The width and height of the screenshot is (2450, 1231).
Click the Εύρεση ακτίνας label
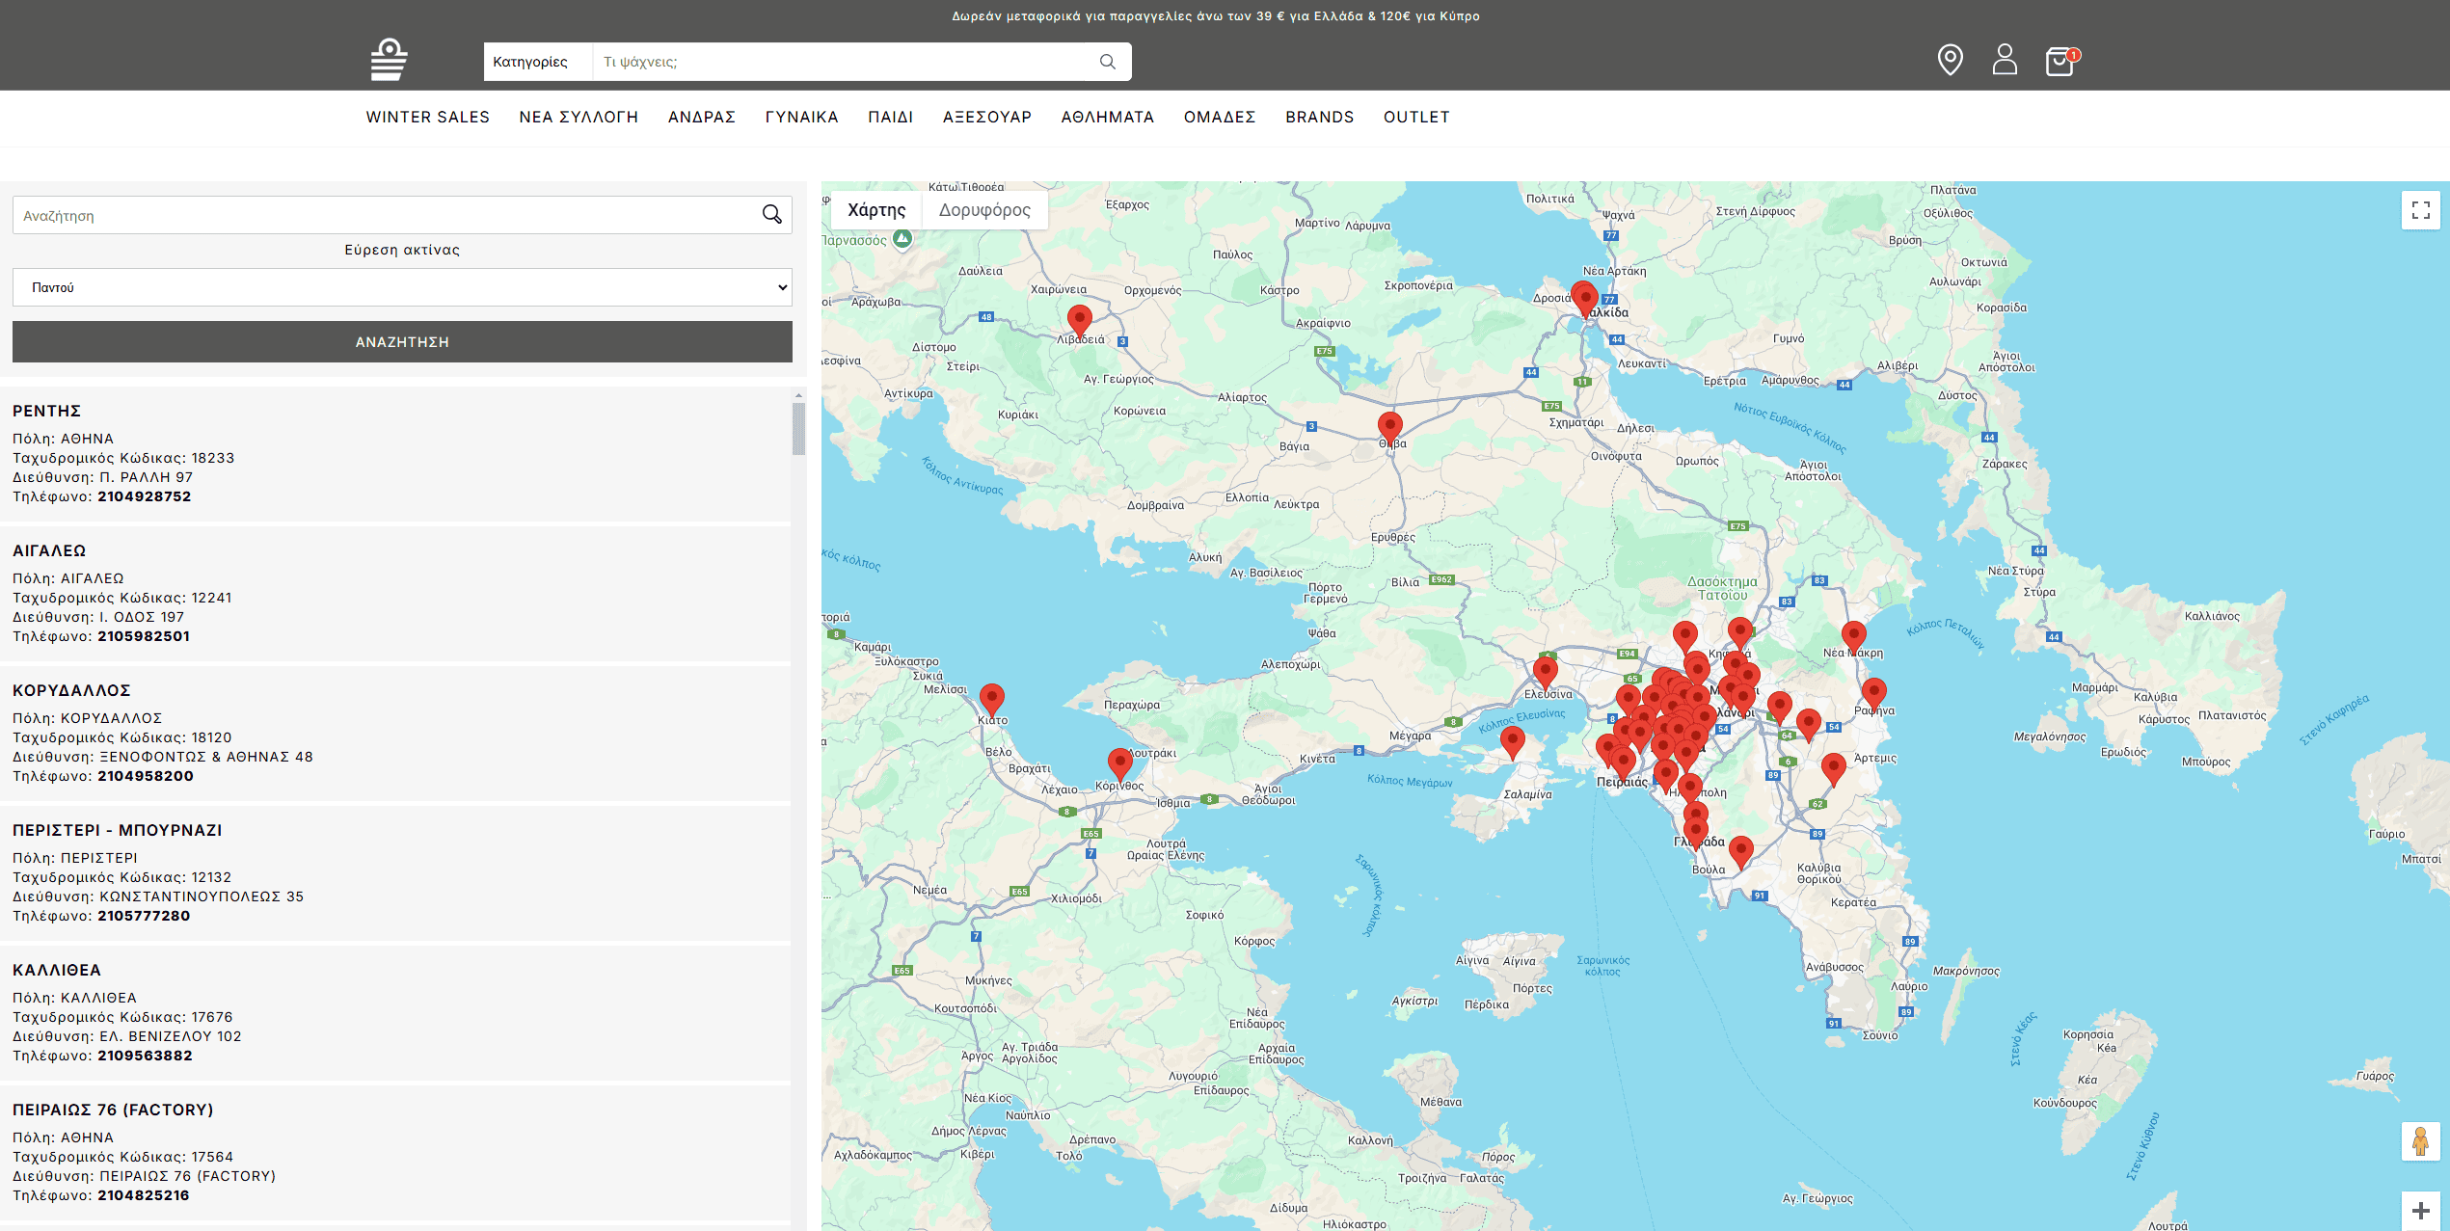pyautogui.click(x=402, y=250)
